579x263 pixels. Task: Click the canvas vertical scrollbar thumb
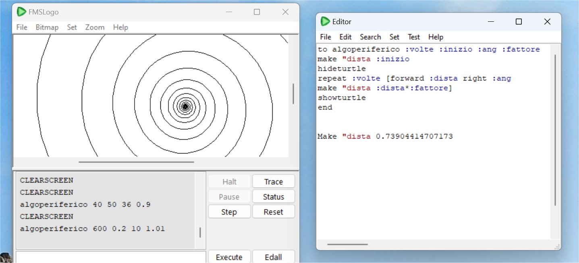(293, 93)
